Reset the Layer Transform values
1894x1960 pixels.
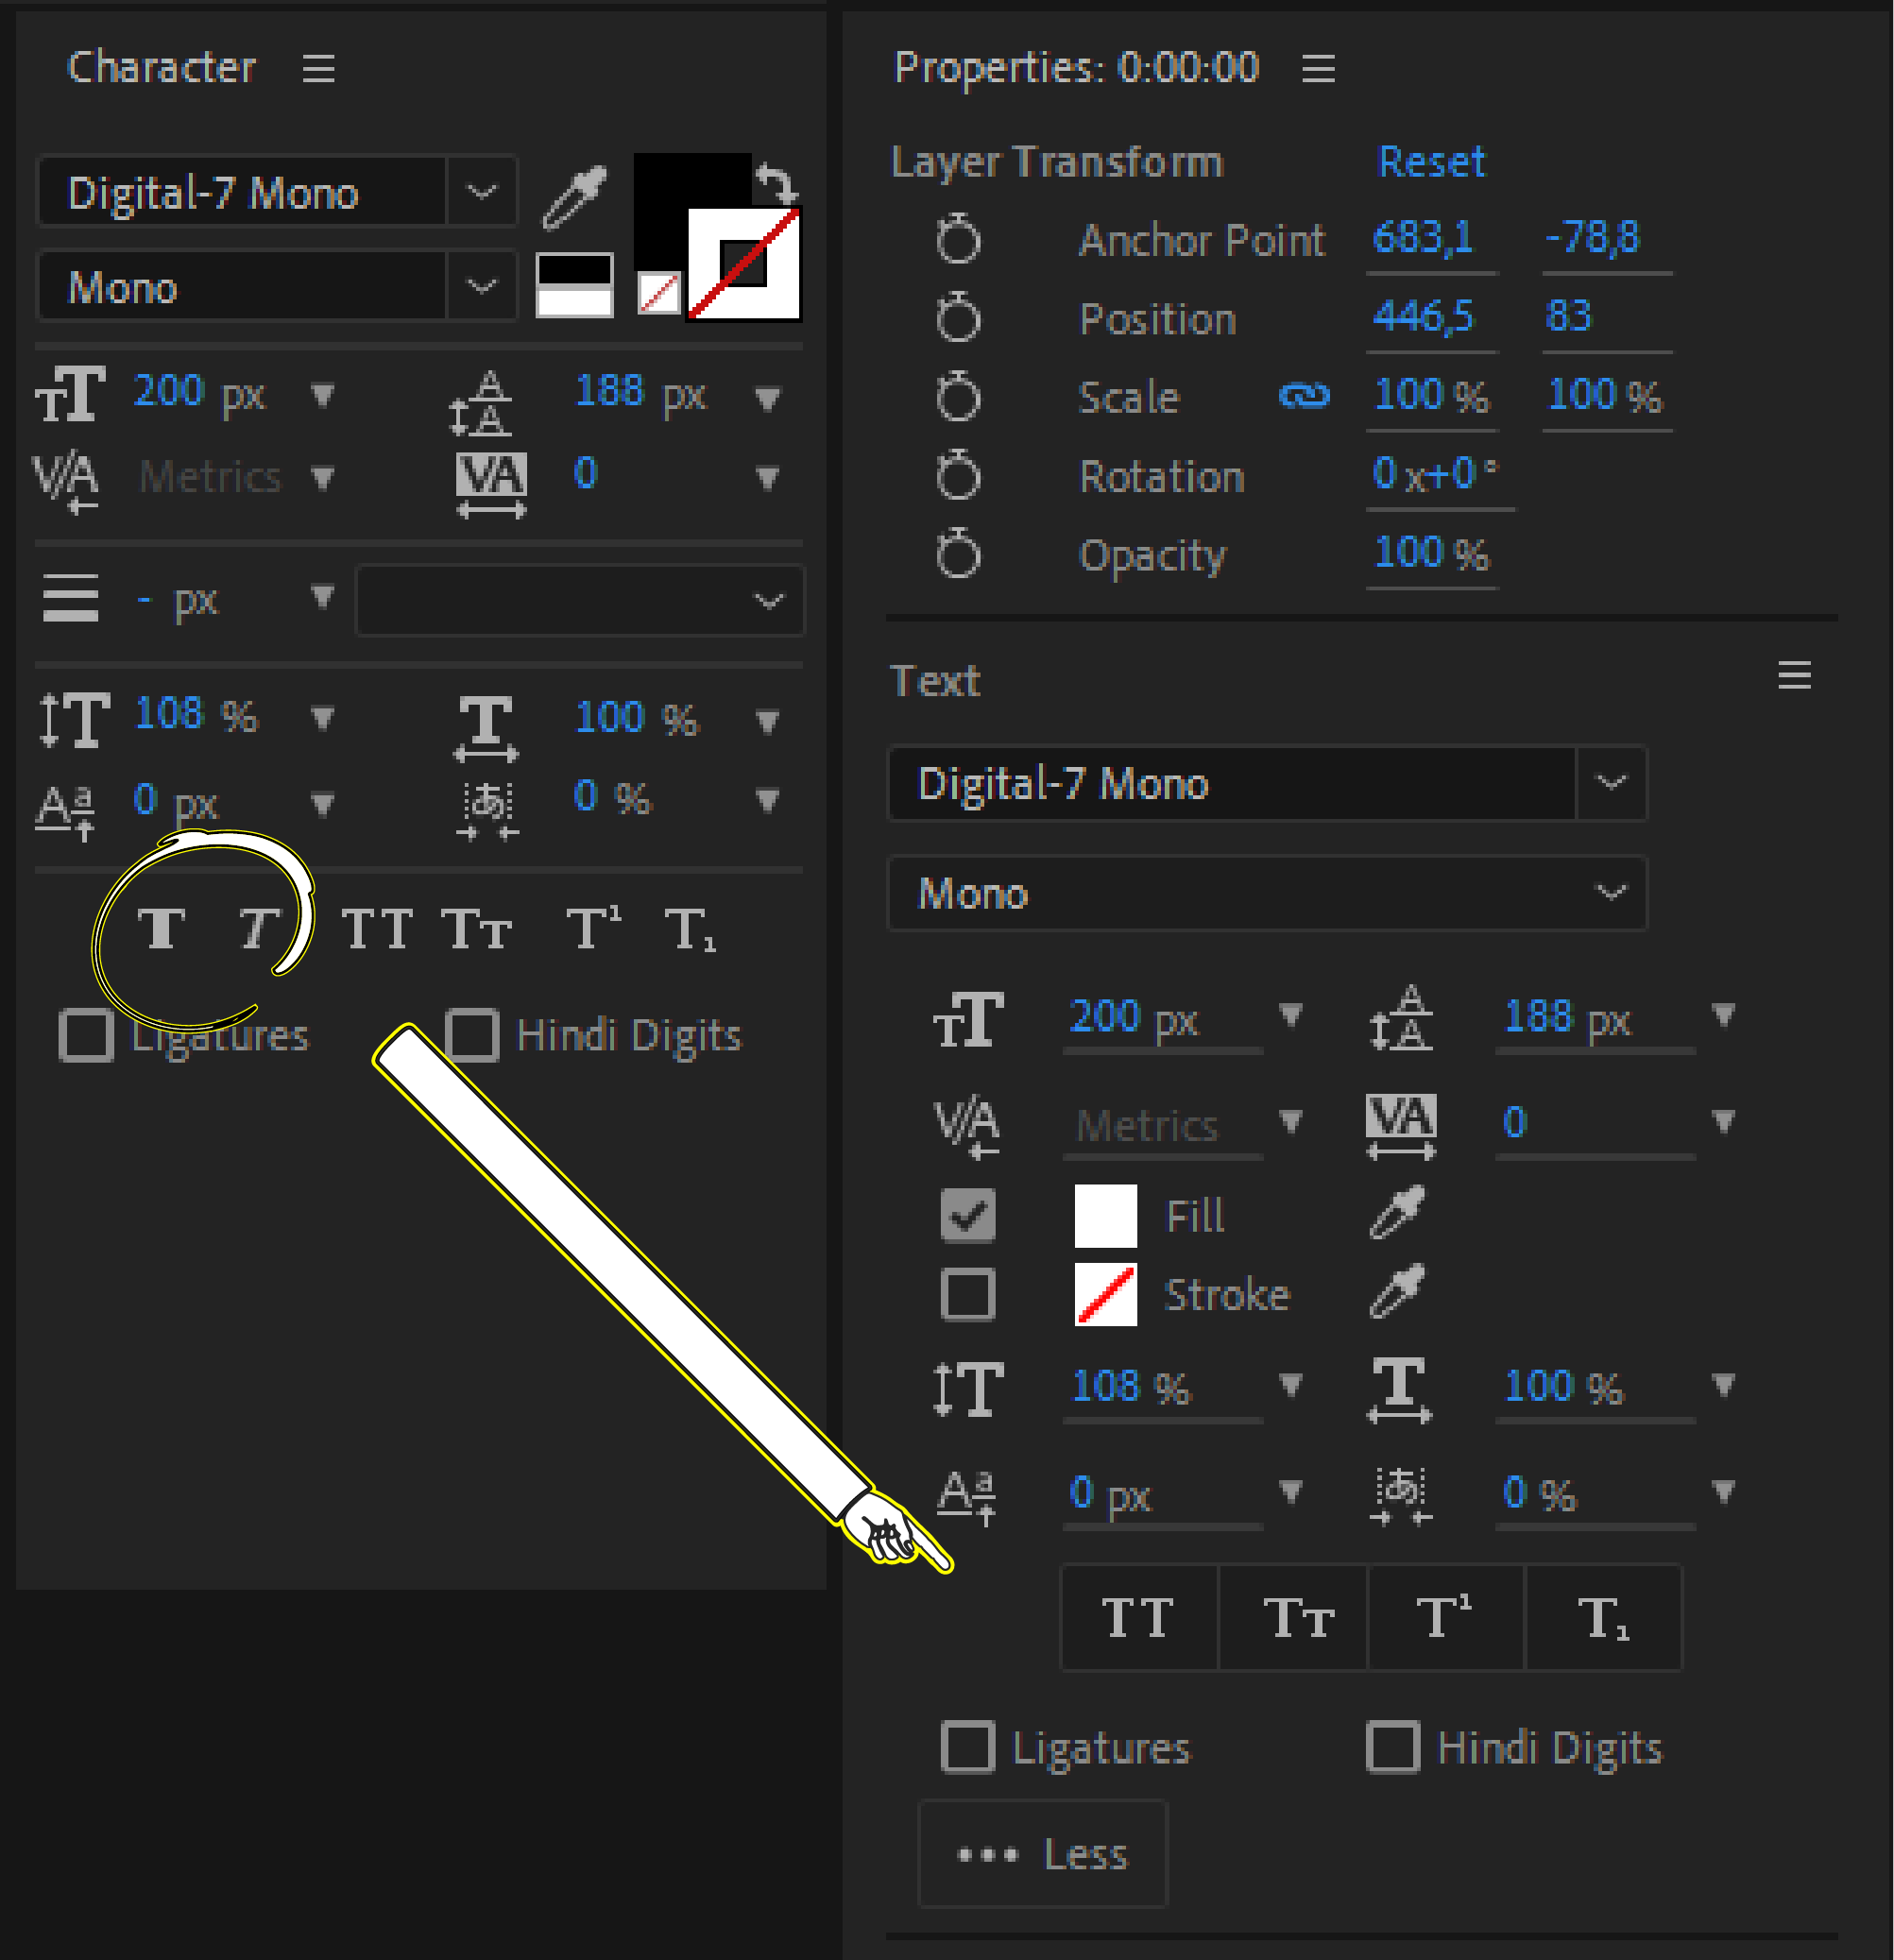pyautogui.click(x=1431, y=161)
